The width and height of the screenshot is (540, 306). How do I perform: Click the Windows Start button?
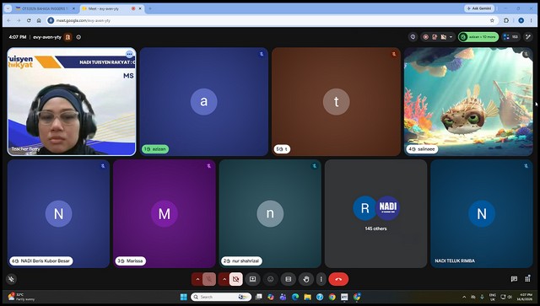coord(184,297)
